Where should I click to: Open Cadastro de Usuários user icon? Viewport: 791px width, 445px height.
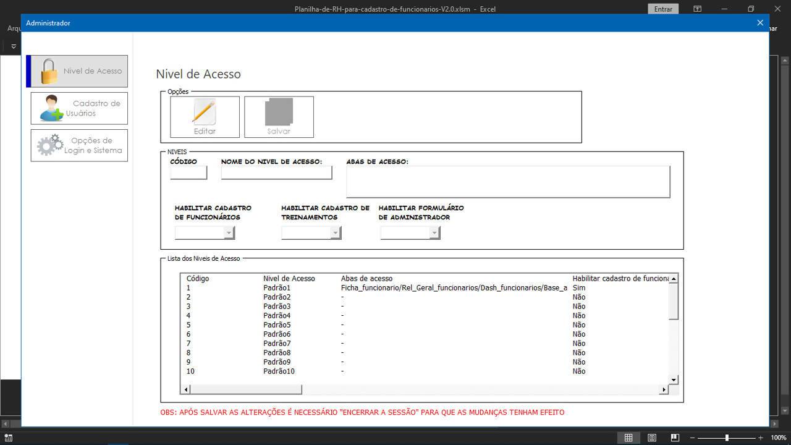pos(79,108)
